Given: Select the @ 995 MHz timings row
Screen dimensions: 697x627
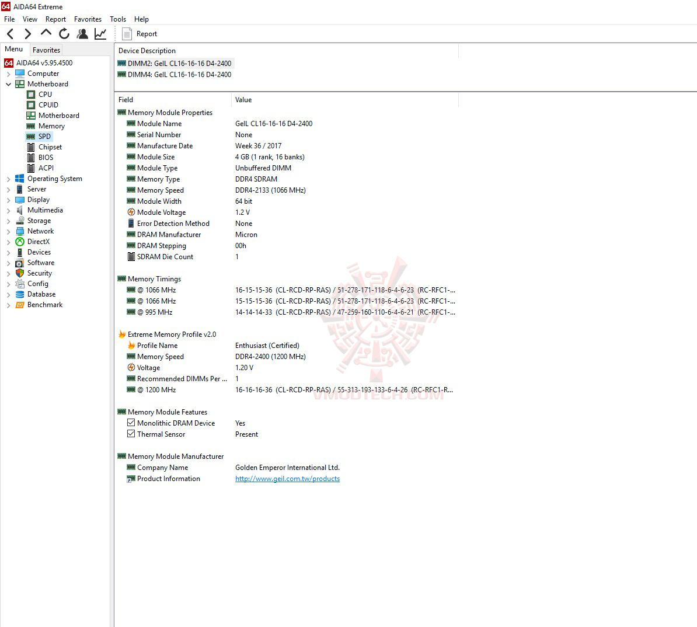Looking at the screenshot, I should coord(287,312).
